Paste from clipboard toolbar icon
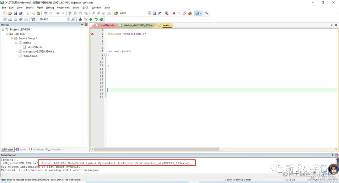 pos(38,13)
